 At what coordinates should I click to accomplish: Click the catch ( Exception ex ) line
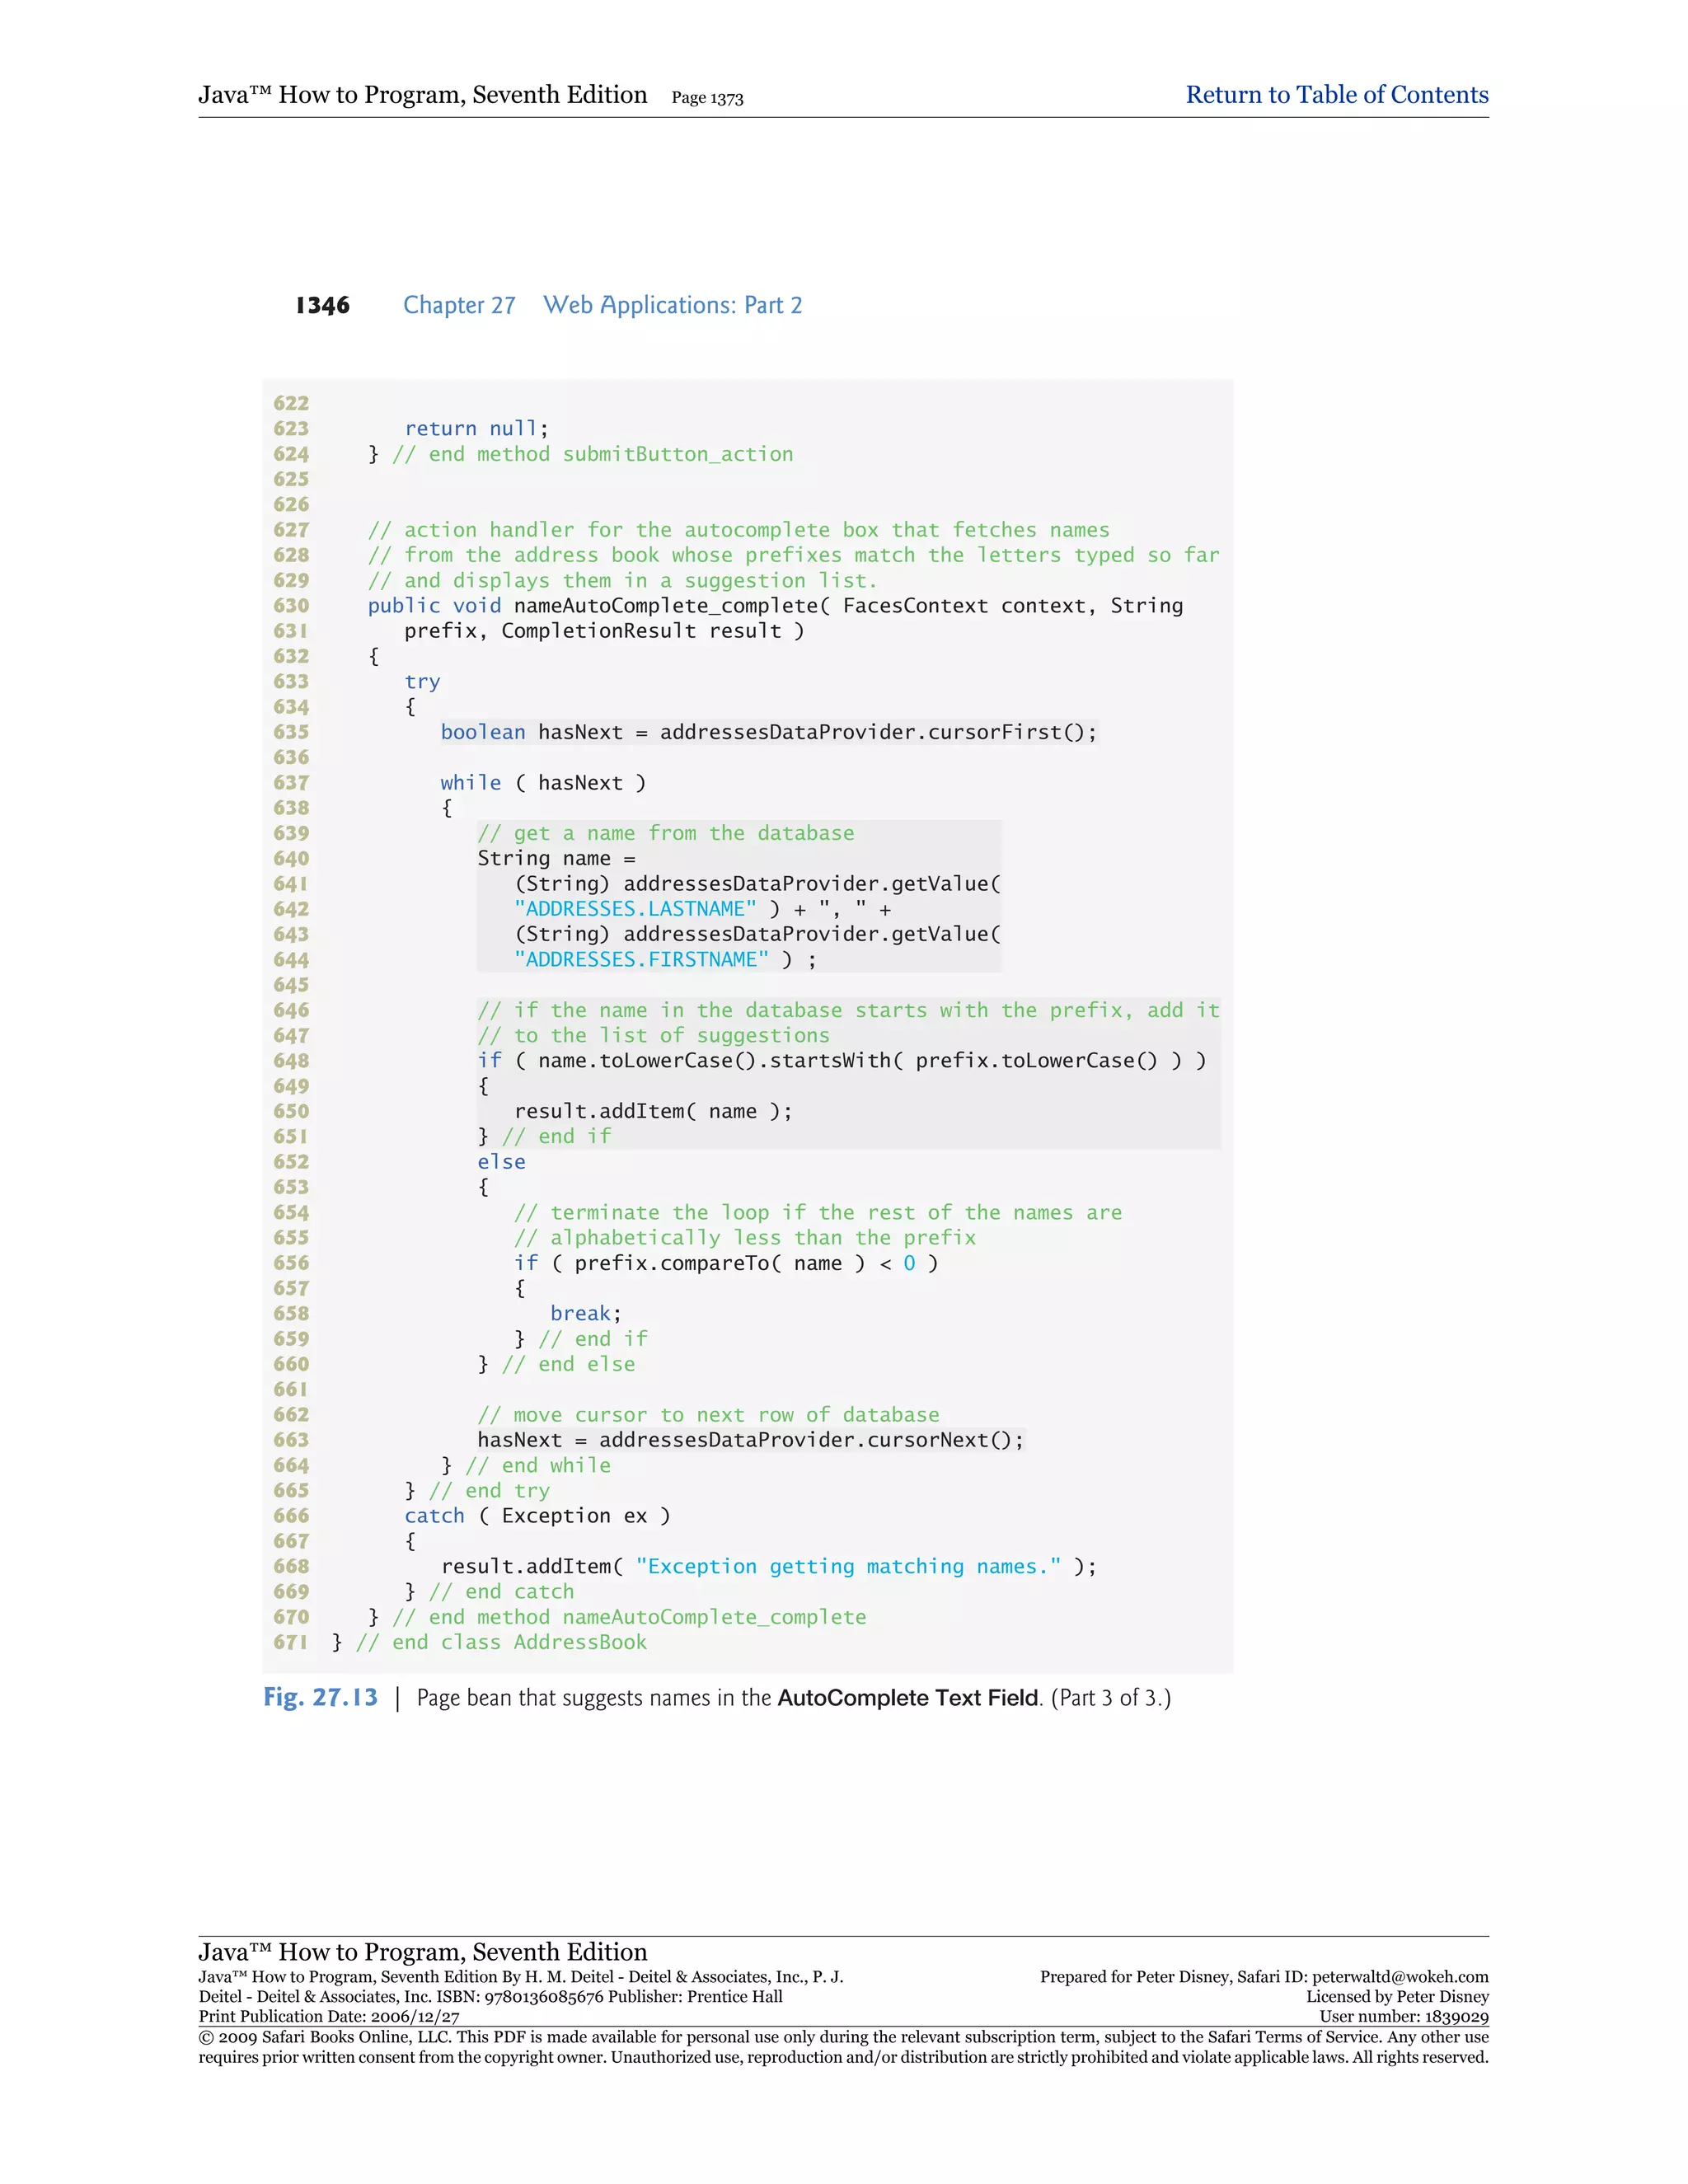click(x=537, y=1516)
